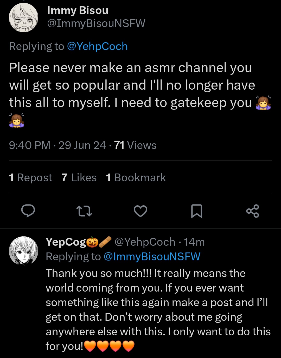Tap the @ImmyBisouNSFW handle under name
Screen dimensions: 281x358
pos(96,23)
